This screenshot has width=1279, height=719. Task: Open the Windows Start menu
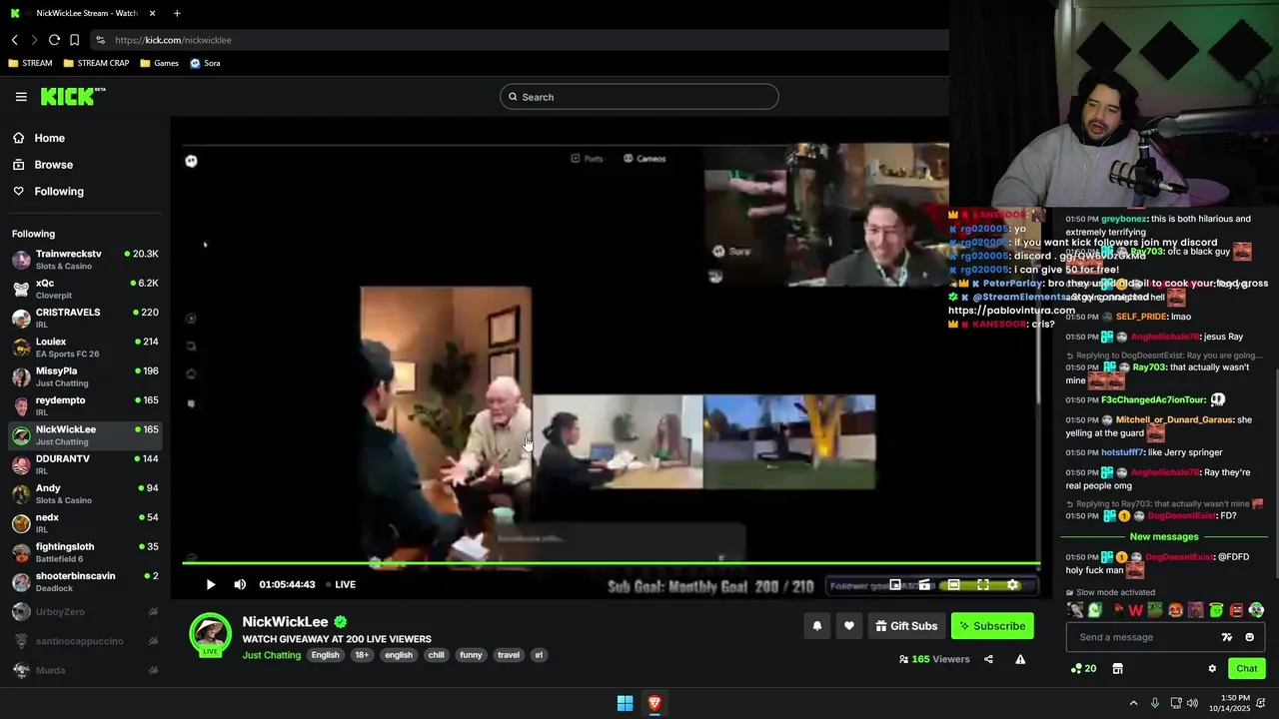[625, 703]
